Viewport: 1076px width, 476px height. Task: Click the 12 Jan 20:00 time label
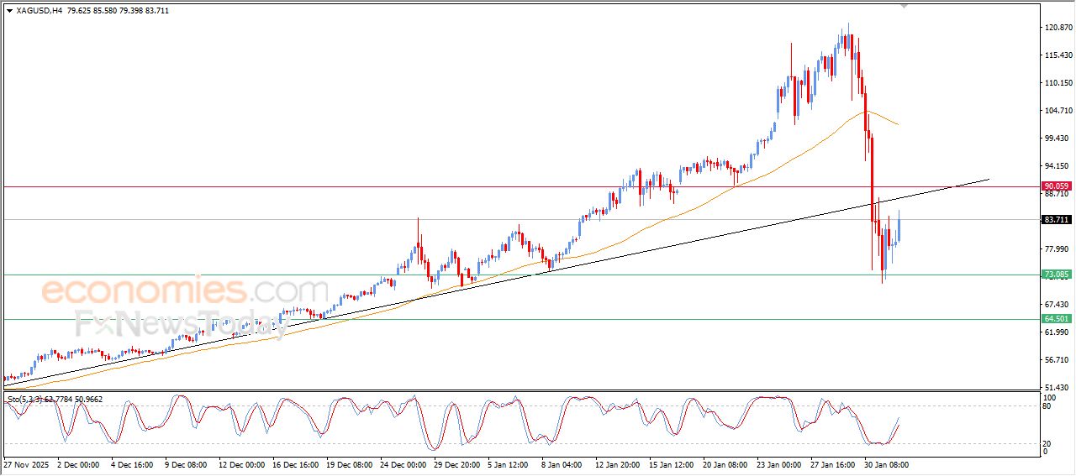coord(619,464)
